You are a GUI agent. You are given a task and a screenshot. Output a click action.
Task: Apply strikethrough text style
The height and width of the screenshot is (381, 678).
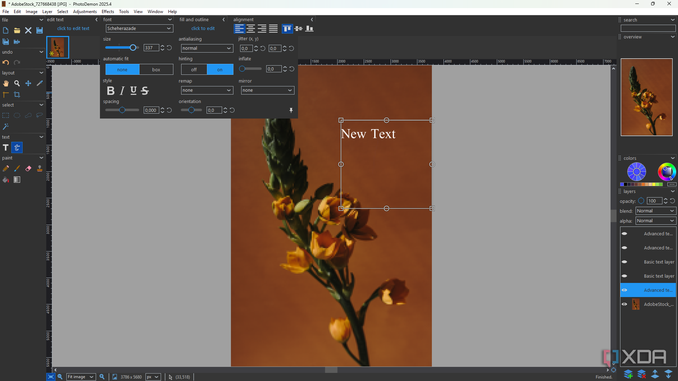pos(145,91)
